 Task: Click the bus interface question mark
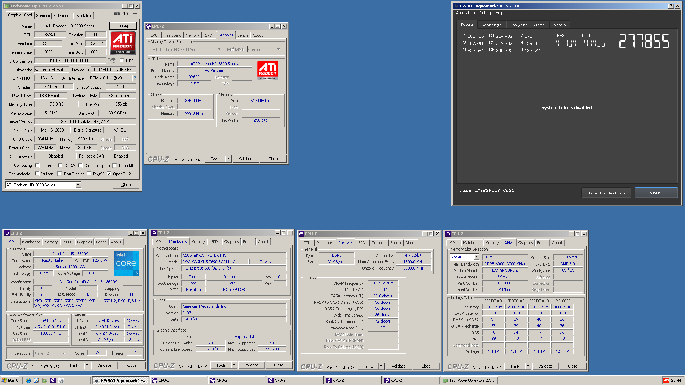135,78
